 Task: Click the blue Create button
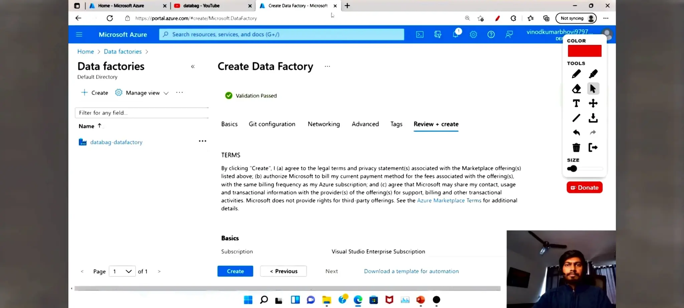[235, 271]
